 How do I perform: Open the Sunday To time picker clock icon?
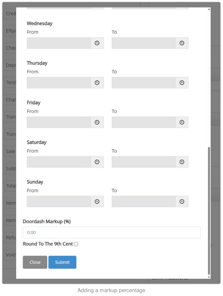182,201
